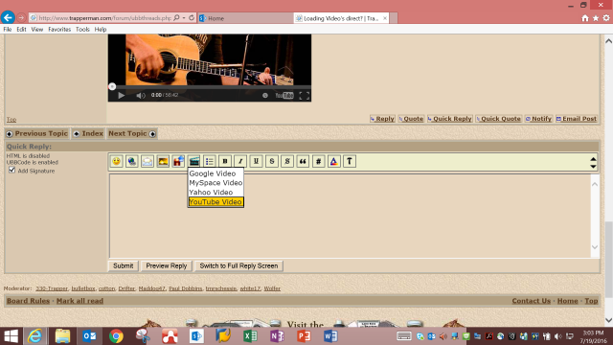Toggle the Add Signature checkbox
Screen dimensions: 613x345
click(12, 171)
